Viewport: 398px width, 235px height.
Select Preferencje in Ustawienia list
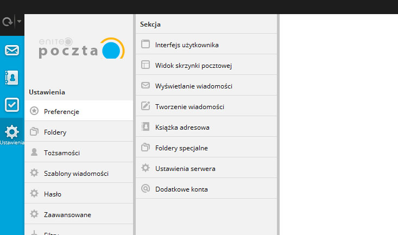coord(79,111)
